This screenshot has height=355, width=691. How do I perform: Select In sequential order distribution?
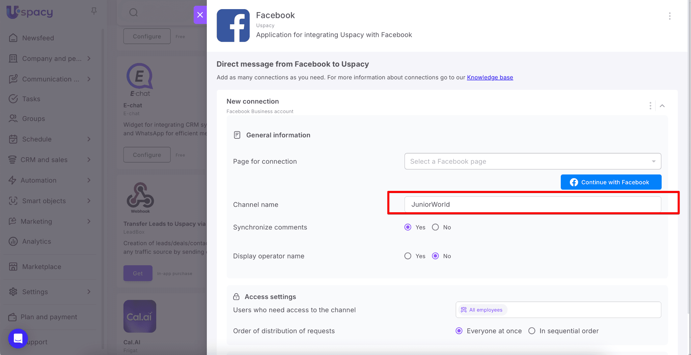point(532,331)
